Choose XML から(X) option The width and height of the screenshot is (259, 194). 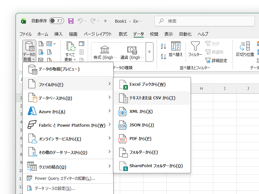[152, 112]
